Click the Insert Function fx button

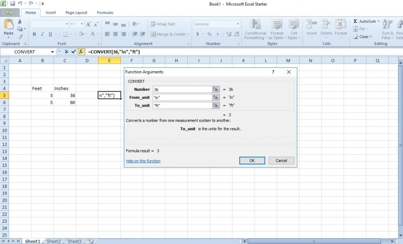(x=81, y=52)
